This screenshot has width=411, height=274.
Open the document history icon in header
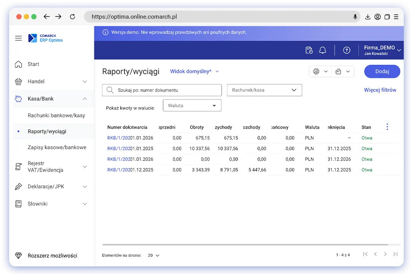point(309,50)
